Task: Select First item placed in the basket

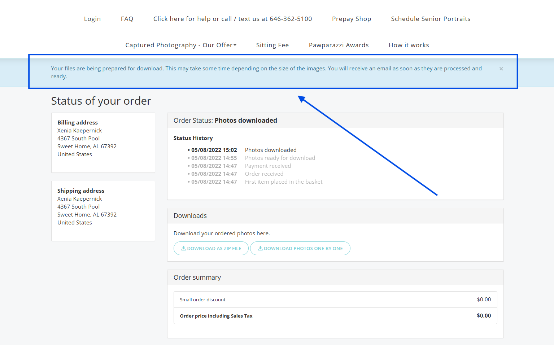Action: pyautogui.click(x=284, y=182)
